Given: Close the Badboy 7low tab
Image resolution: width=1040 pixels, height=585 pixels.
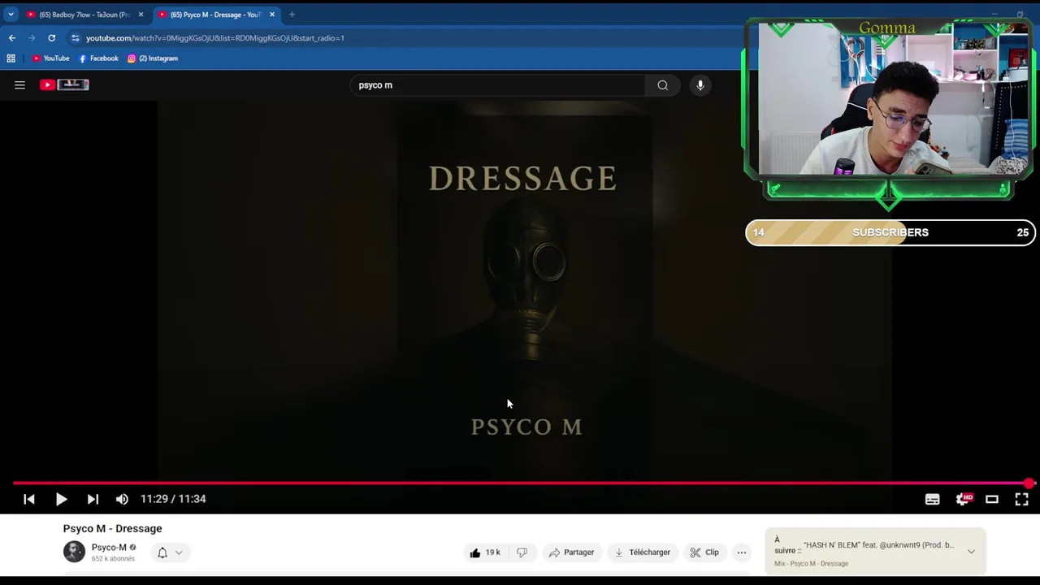Looking at the screenshot, I should point(140,15).
